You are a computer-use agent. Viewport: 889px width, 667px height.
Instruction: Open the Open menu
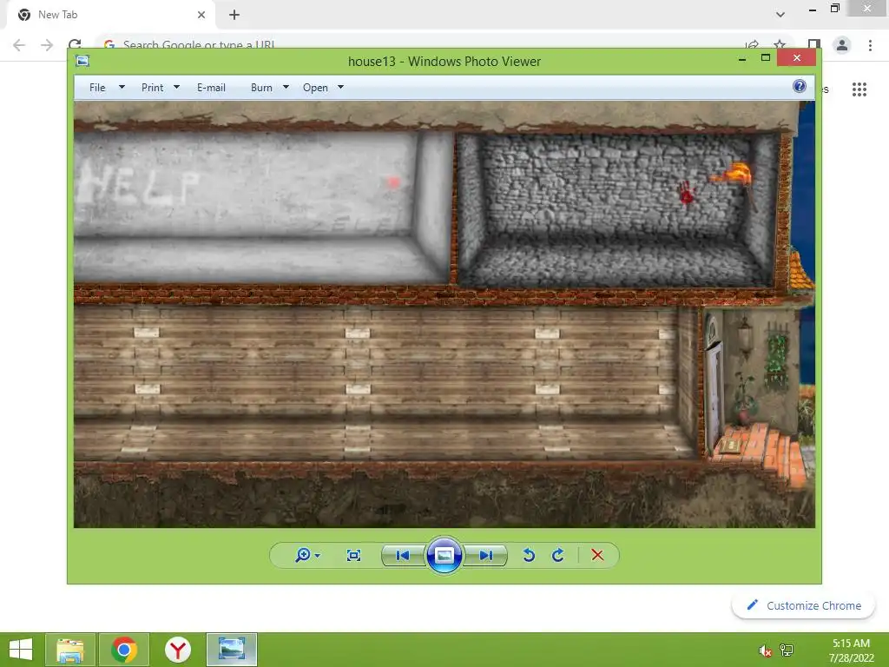(315, 88)
